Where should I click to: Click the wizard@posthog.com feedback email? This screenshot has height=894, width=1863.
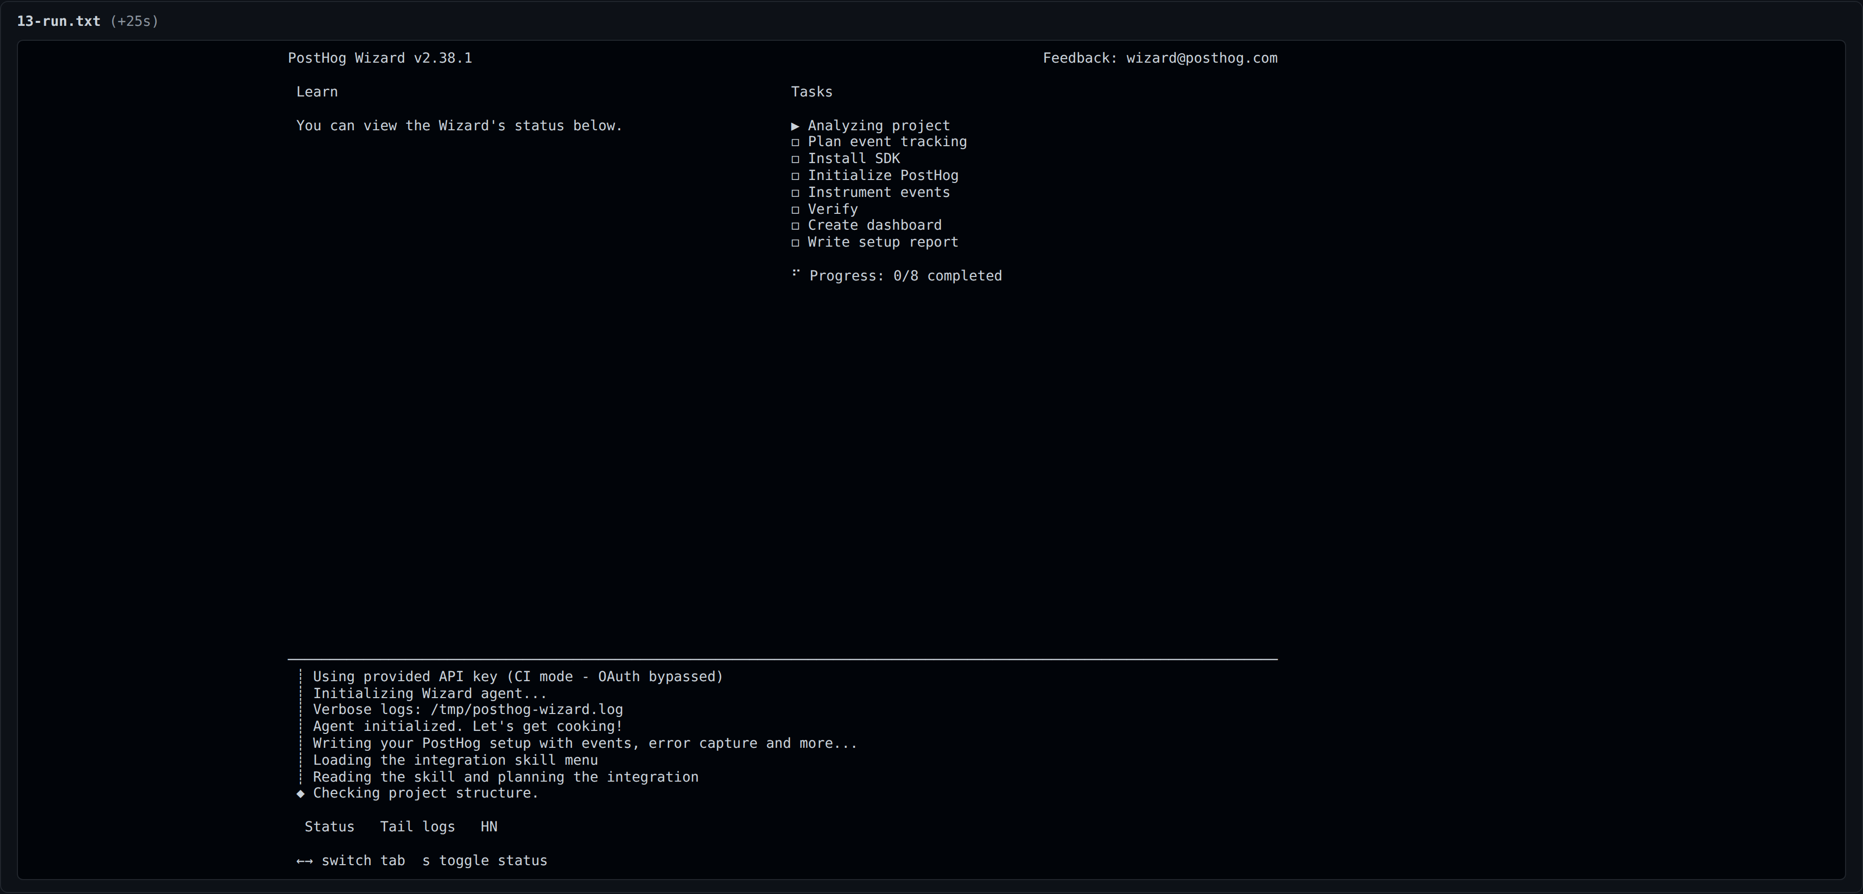click(x=1201, y=59)
